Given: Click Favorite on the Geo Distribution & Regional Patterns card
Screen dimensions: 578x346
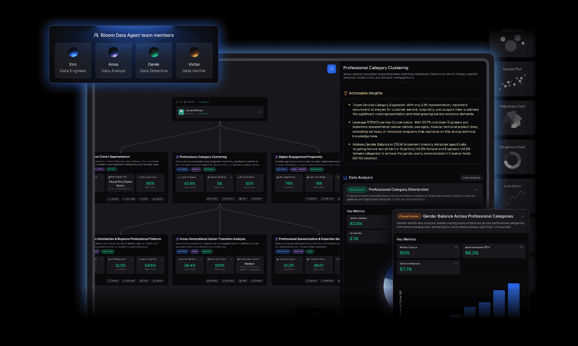Looking at the screenshot, I should [x=114, y=281].
